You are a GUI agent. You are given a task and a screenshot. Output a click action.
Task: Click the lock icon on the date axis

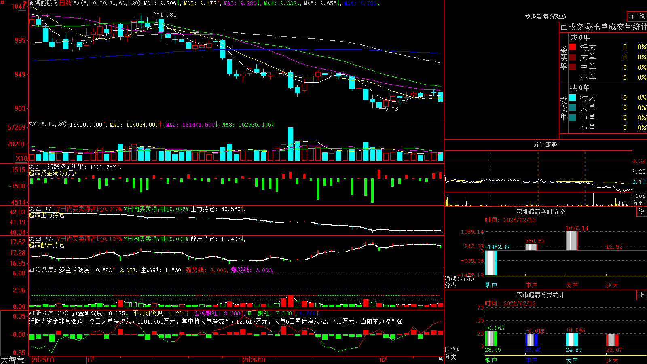(440, 359)
